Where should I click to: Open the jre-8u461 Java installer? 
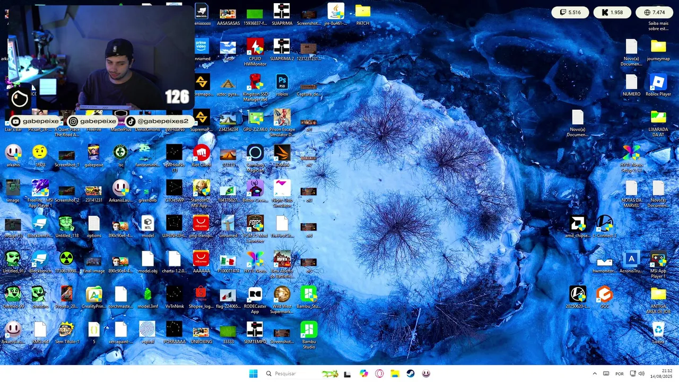(x=335, y=14)
